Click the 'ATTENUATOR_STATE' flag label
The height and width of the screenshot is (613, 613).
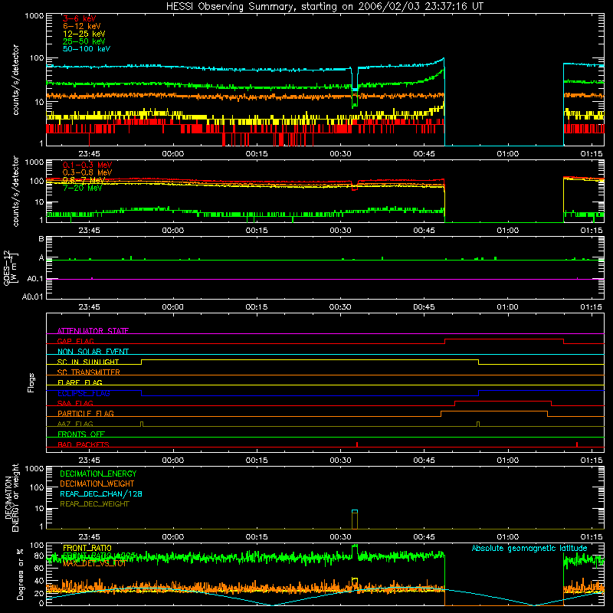point(93,331)
